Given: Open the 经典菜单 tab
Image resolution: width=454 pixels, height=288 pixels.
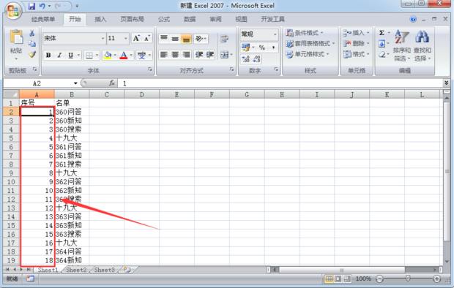Looking at the screenshot, I should [43, 20].
